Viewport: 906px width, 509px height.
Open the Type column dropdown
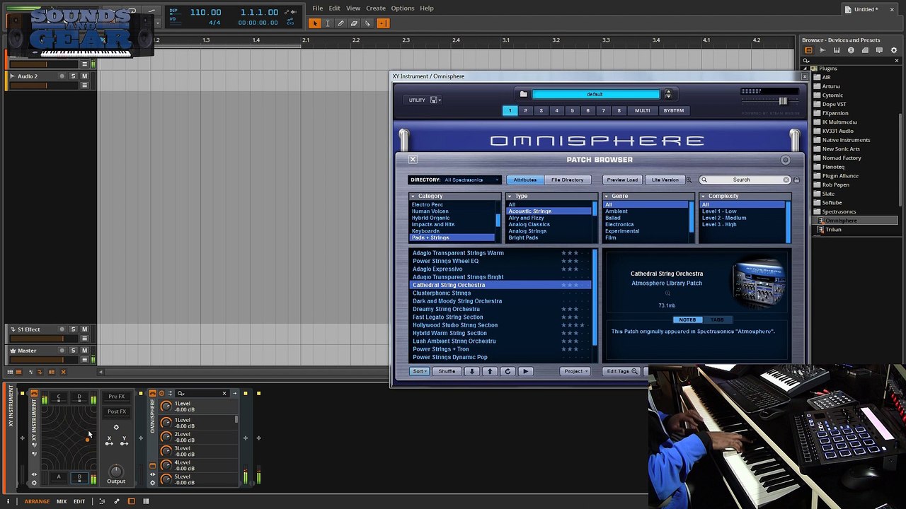(x=551, y=197)
